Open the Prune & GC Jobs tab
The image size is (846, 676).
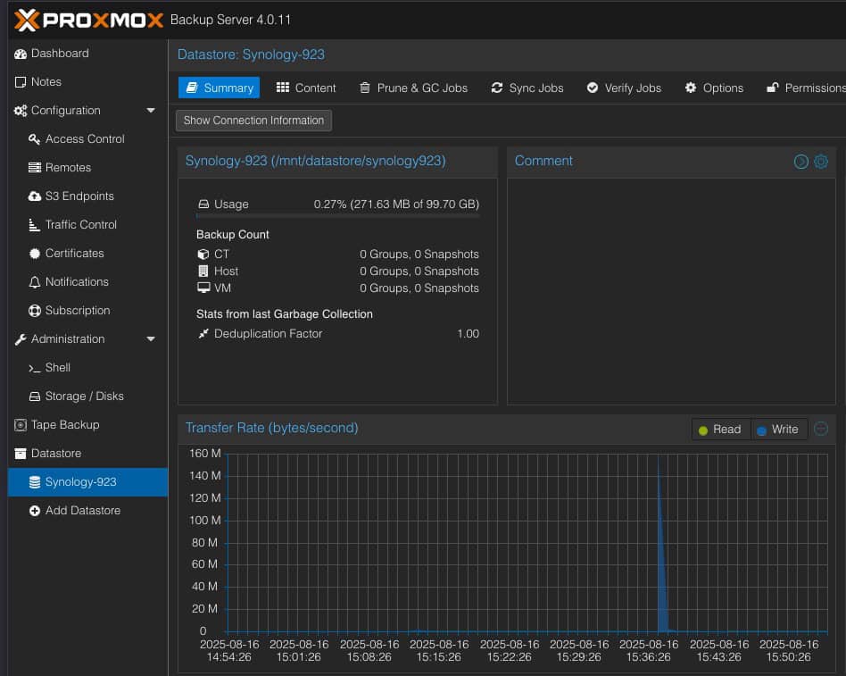tap(414, 88)
